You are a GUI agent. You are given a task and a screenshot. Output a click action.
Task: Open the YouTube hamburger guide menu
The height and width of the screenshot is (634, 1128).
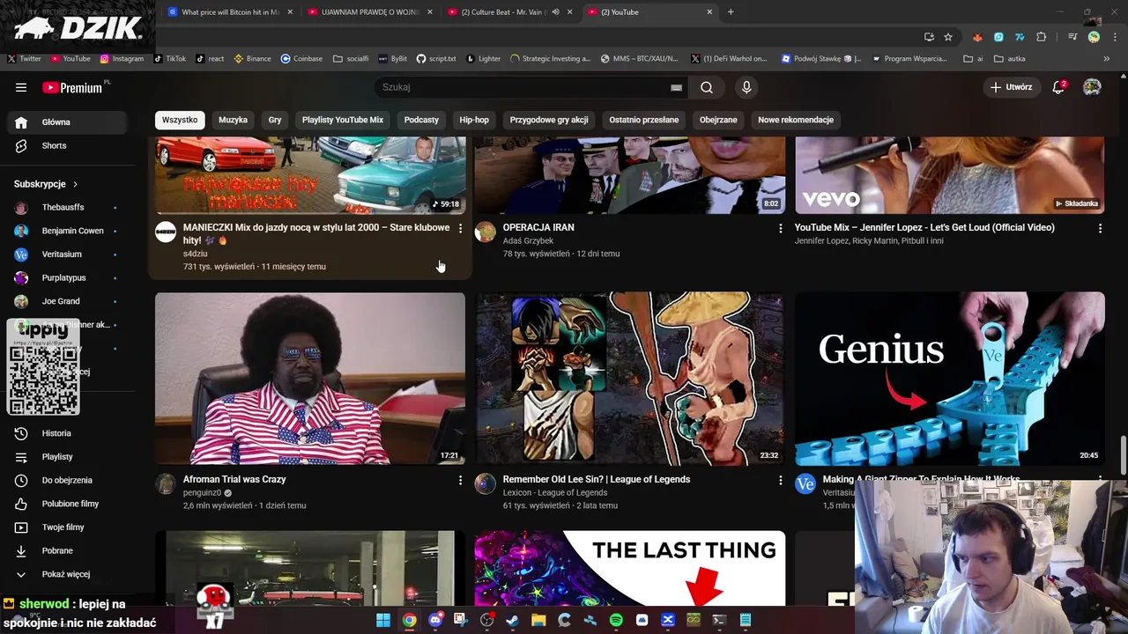click(x=21, y=87)
